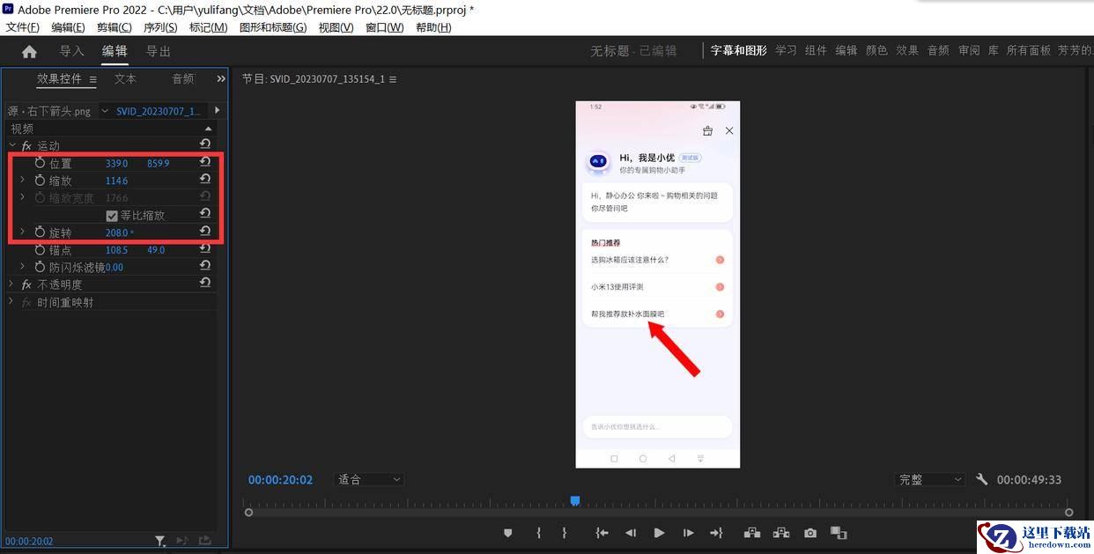
Task: Toggle animation stopwatch for 位置
Action: [x=40, y=163]
